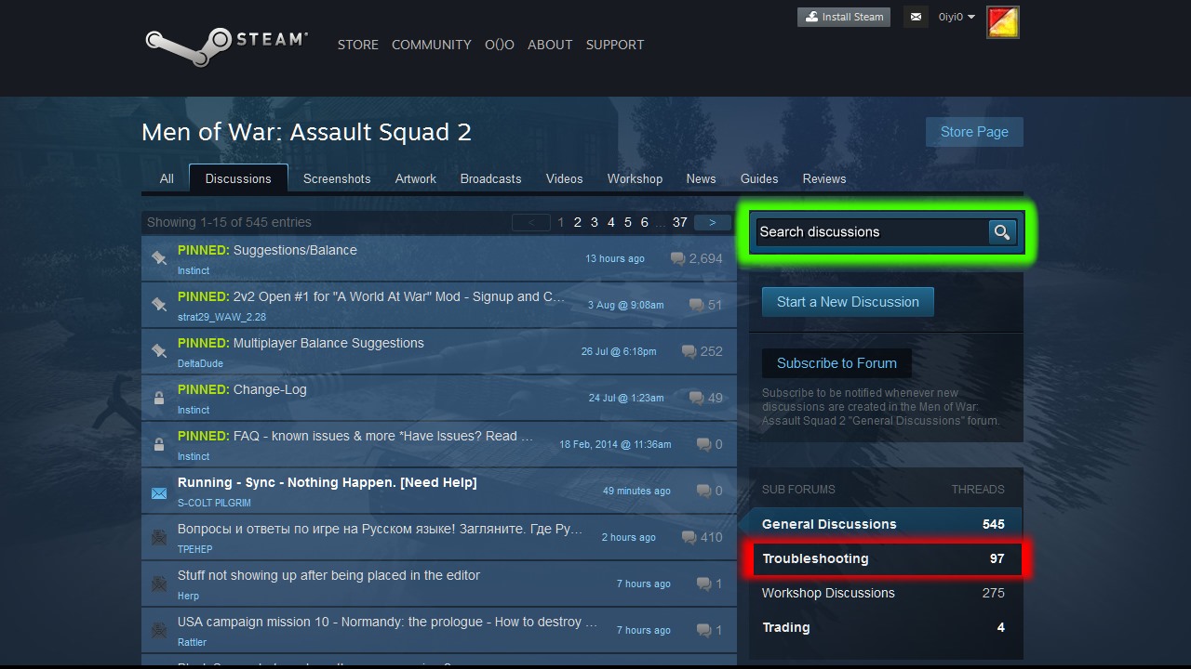This screenshot has height=669, width=1191.
Task: Go to the ABOUT page
Action: (550, 45)
